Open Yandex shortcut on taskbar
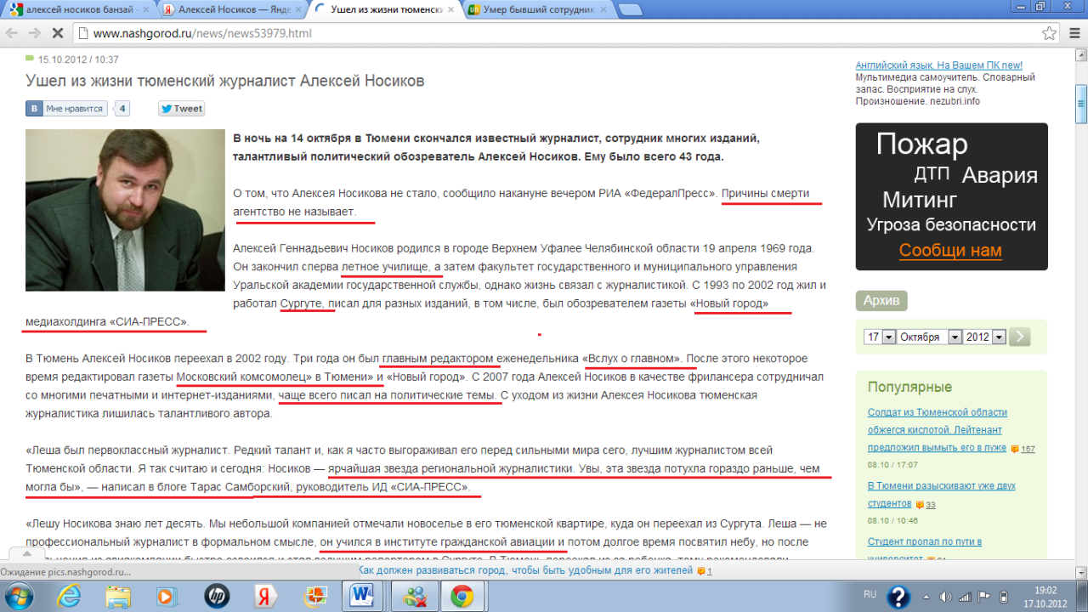 (266, 597)
